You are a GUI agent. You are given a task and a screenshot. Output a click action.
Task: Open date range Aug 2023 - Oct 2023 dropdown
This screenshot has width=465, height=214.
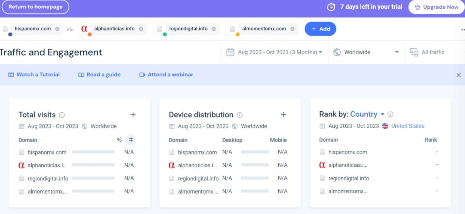pyautogui.click(x=274, y=52)
